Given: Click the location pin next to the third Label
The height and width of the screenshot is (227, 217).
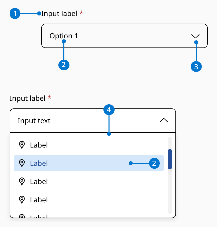Looking at the screenshot, I should click(x=22, y=182).
